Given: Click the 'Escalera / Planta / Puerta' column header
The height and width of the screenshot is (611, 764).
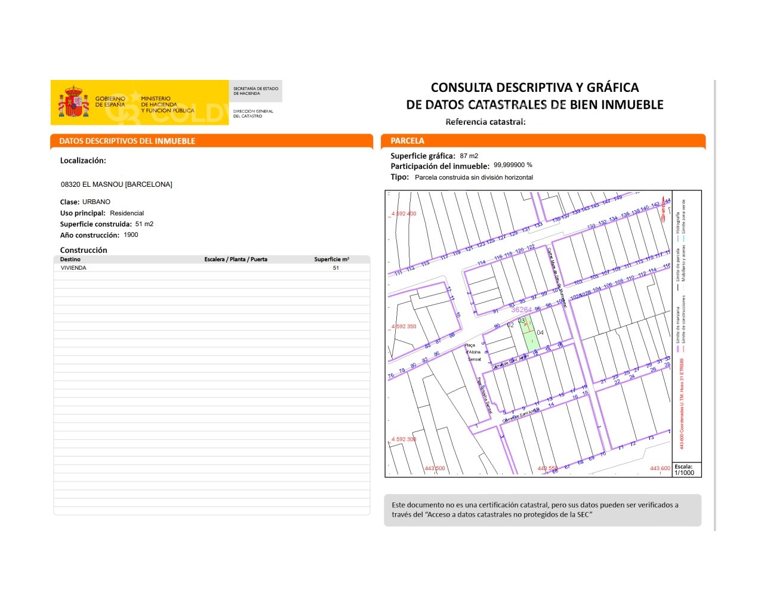Looking at the screenshot, I should click(236, 260).
